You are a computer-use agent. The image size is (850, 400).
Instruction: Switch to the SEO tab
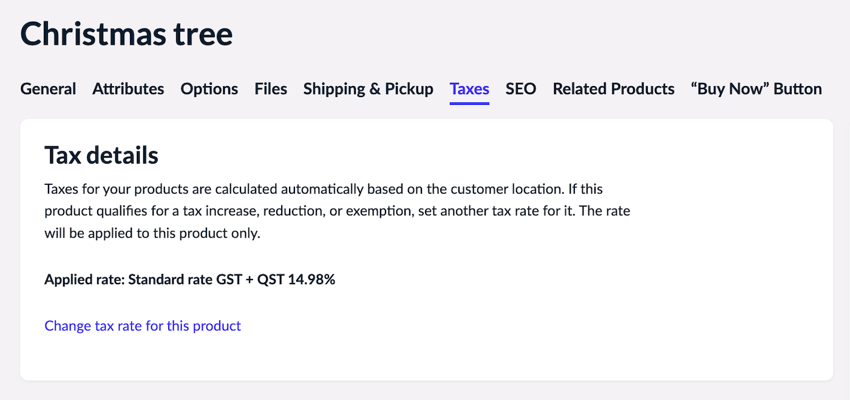tap(521, 89)
